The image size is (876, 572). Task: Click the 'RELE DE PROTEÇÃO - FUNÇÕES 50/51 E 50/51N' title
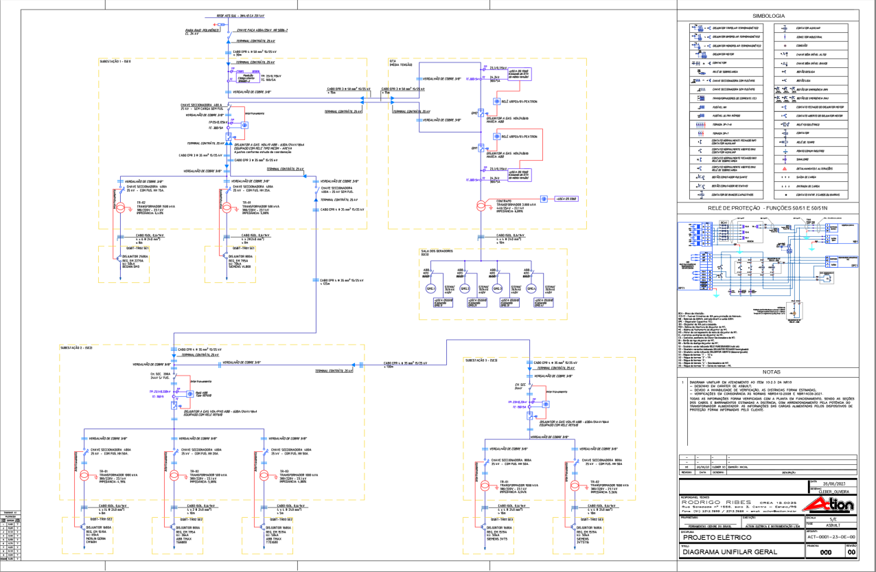coord(768,207)
